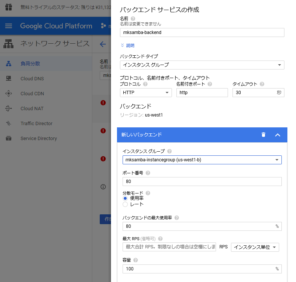Image resolution: width=296 pixels, height=282 pixels.
Task: Click the ポート番号 80 field
Action: [x=202, y=182]
